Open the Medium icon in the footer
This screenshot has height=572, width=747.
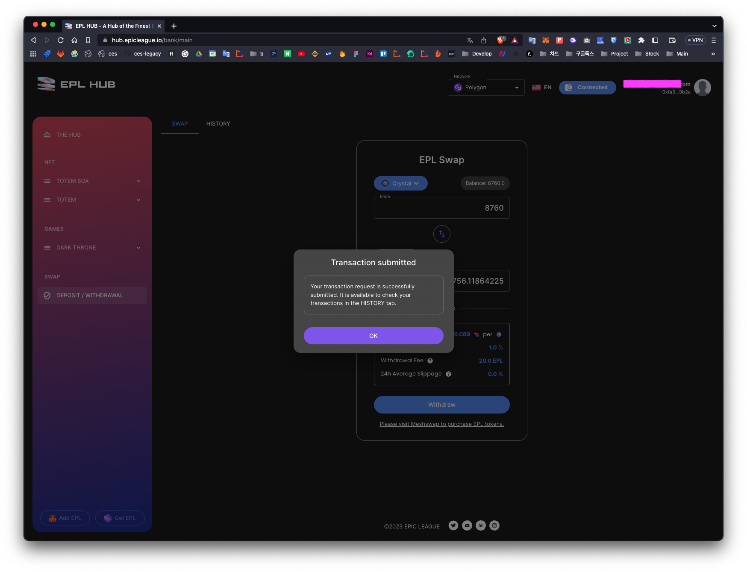pos(481,526)
